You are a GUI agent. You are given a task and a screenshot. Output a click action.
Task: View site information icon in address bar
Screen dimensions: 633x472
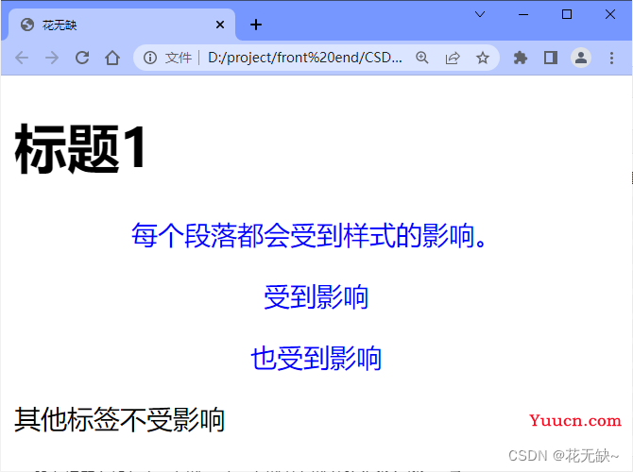point(150,58)
